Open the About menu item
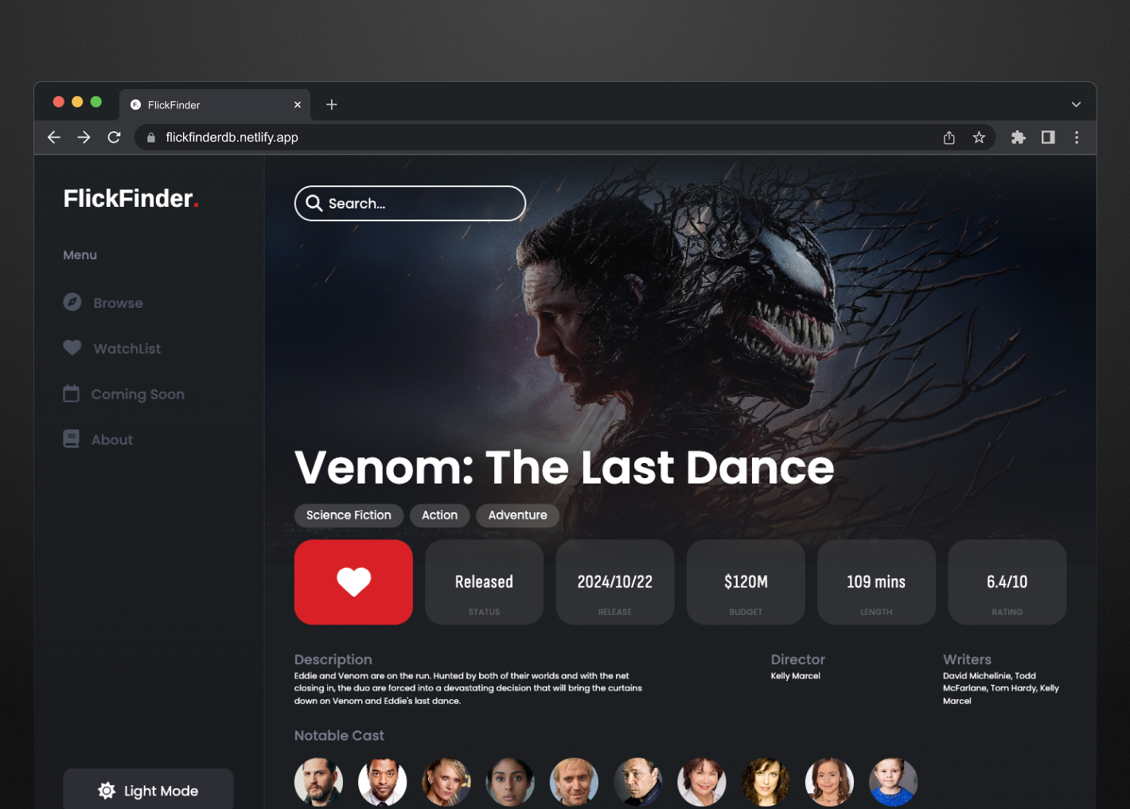 coord(98,439)
